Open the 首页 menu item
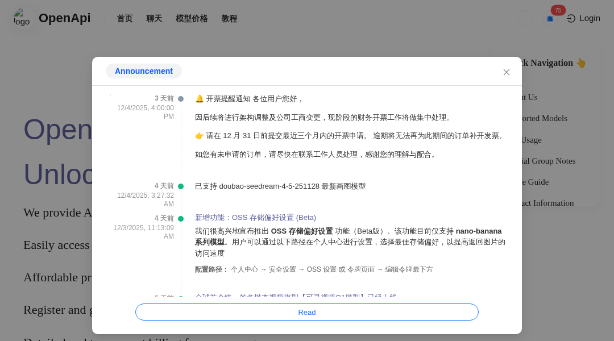 (125, 18)
